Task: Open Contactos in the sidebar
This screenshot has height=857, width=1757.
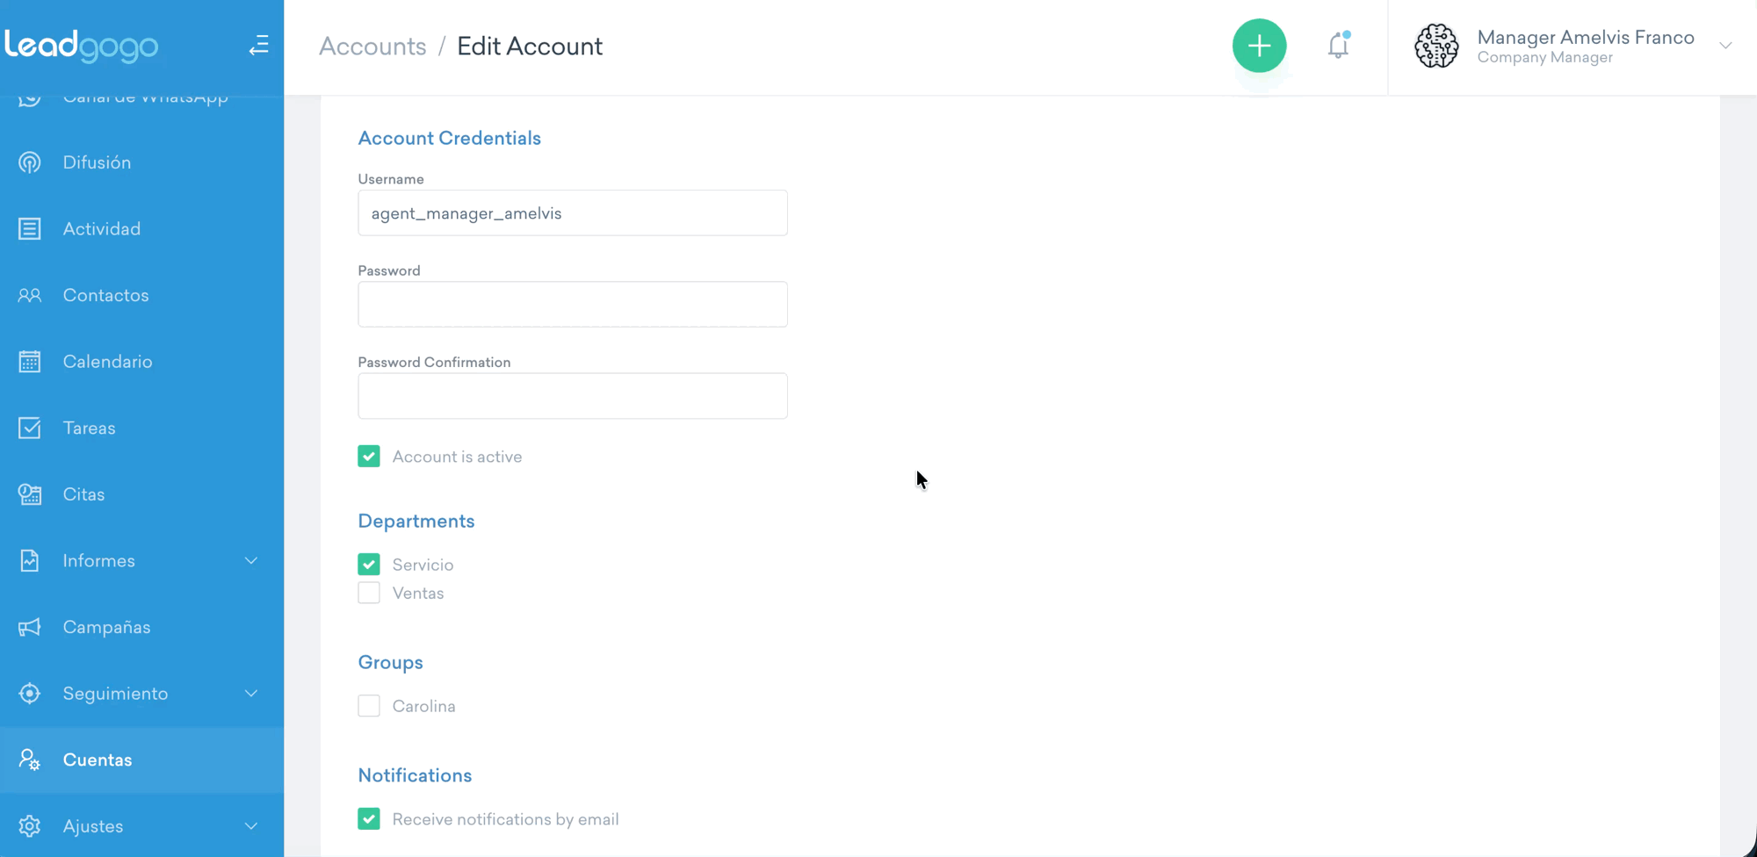Action: point(105,296)
